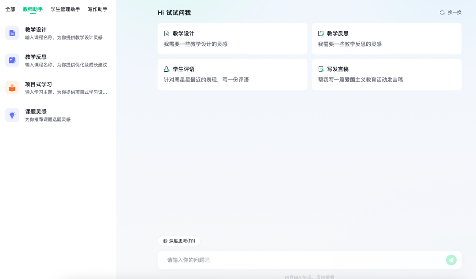Open 课题灵感 sidebar item title
The image size is (476, 279).
pos(36,112)
